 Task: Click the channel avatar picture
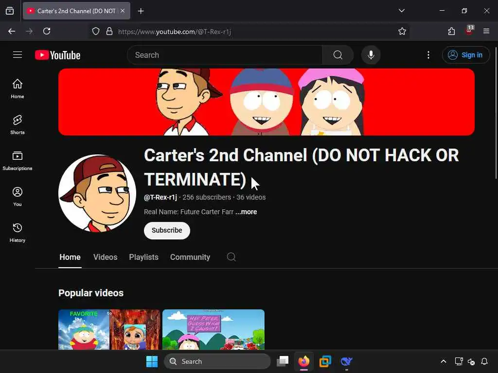coord(97,193)
